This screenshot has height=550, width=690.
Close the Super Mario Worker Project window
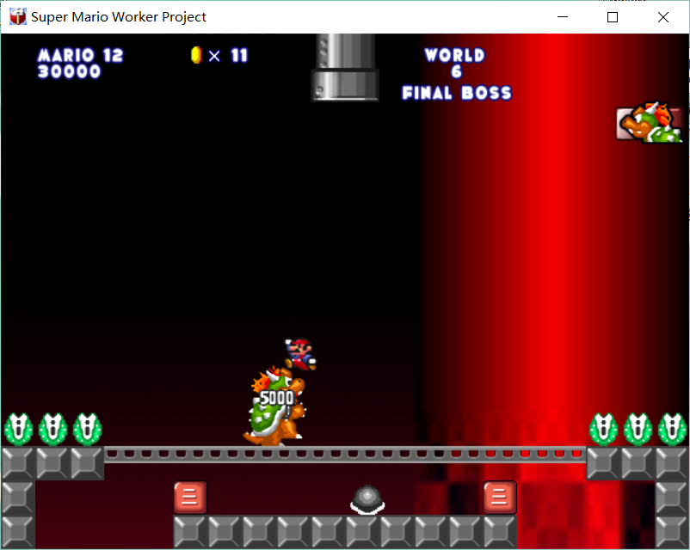(663, 17)
